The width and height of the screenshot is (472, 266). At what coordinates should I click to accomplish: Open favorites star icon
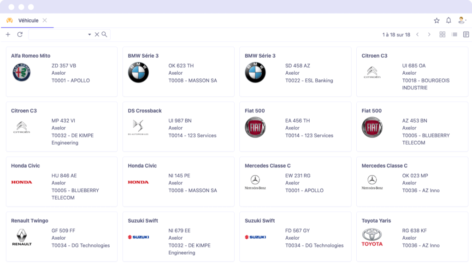[437, 20]
